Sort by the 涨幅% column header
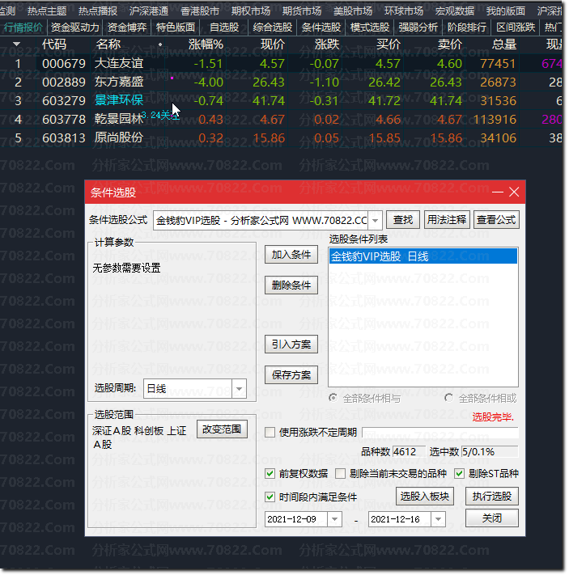 206,44
